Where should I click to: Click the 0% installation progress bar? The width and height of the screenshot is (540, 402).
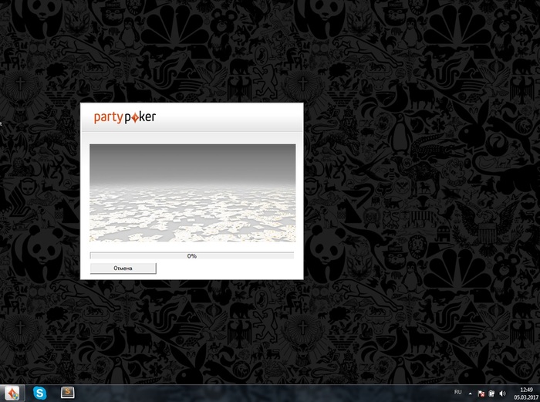(x=192, y=255)
